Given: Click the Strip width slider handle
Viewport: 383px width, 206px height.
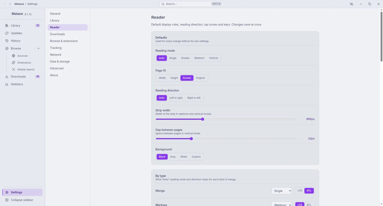Looking at the screenshot, I should click(x=203, y=119).
